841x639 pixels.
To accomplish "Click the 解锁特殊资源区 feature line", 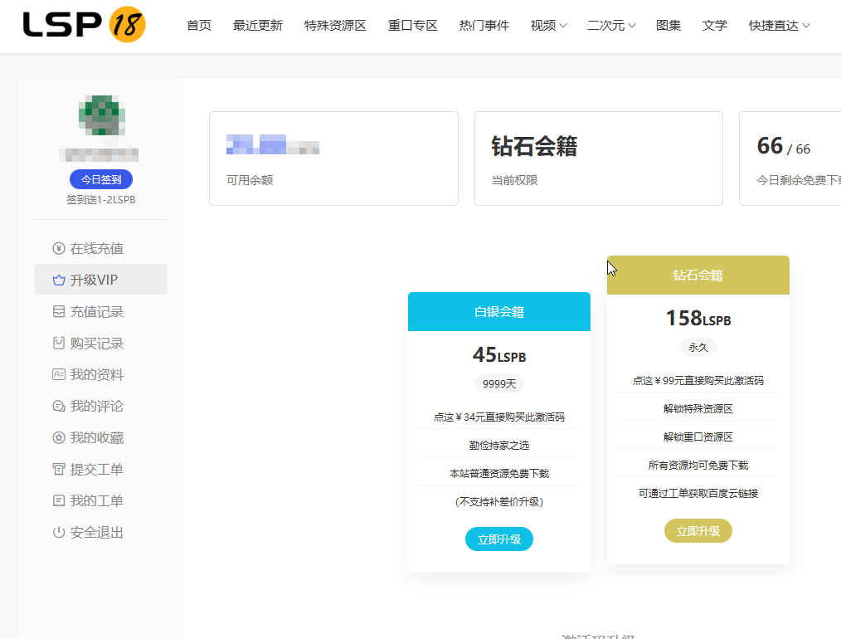I will pyautogui.click(x=698, y=409).
